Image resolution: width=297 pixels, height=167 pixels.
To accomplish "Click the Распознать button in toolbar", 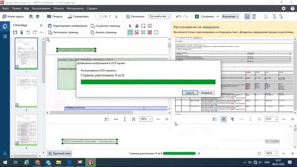I will 135,17.
